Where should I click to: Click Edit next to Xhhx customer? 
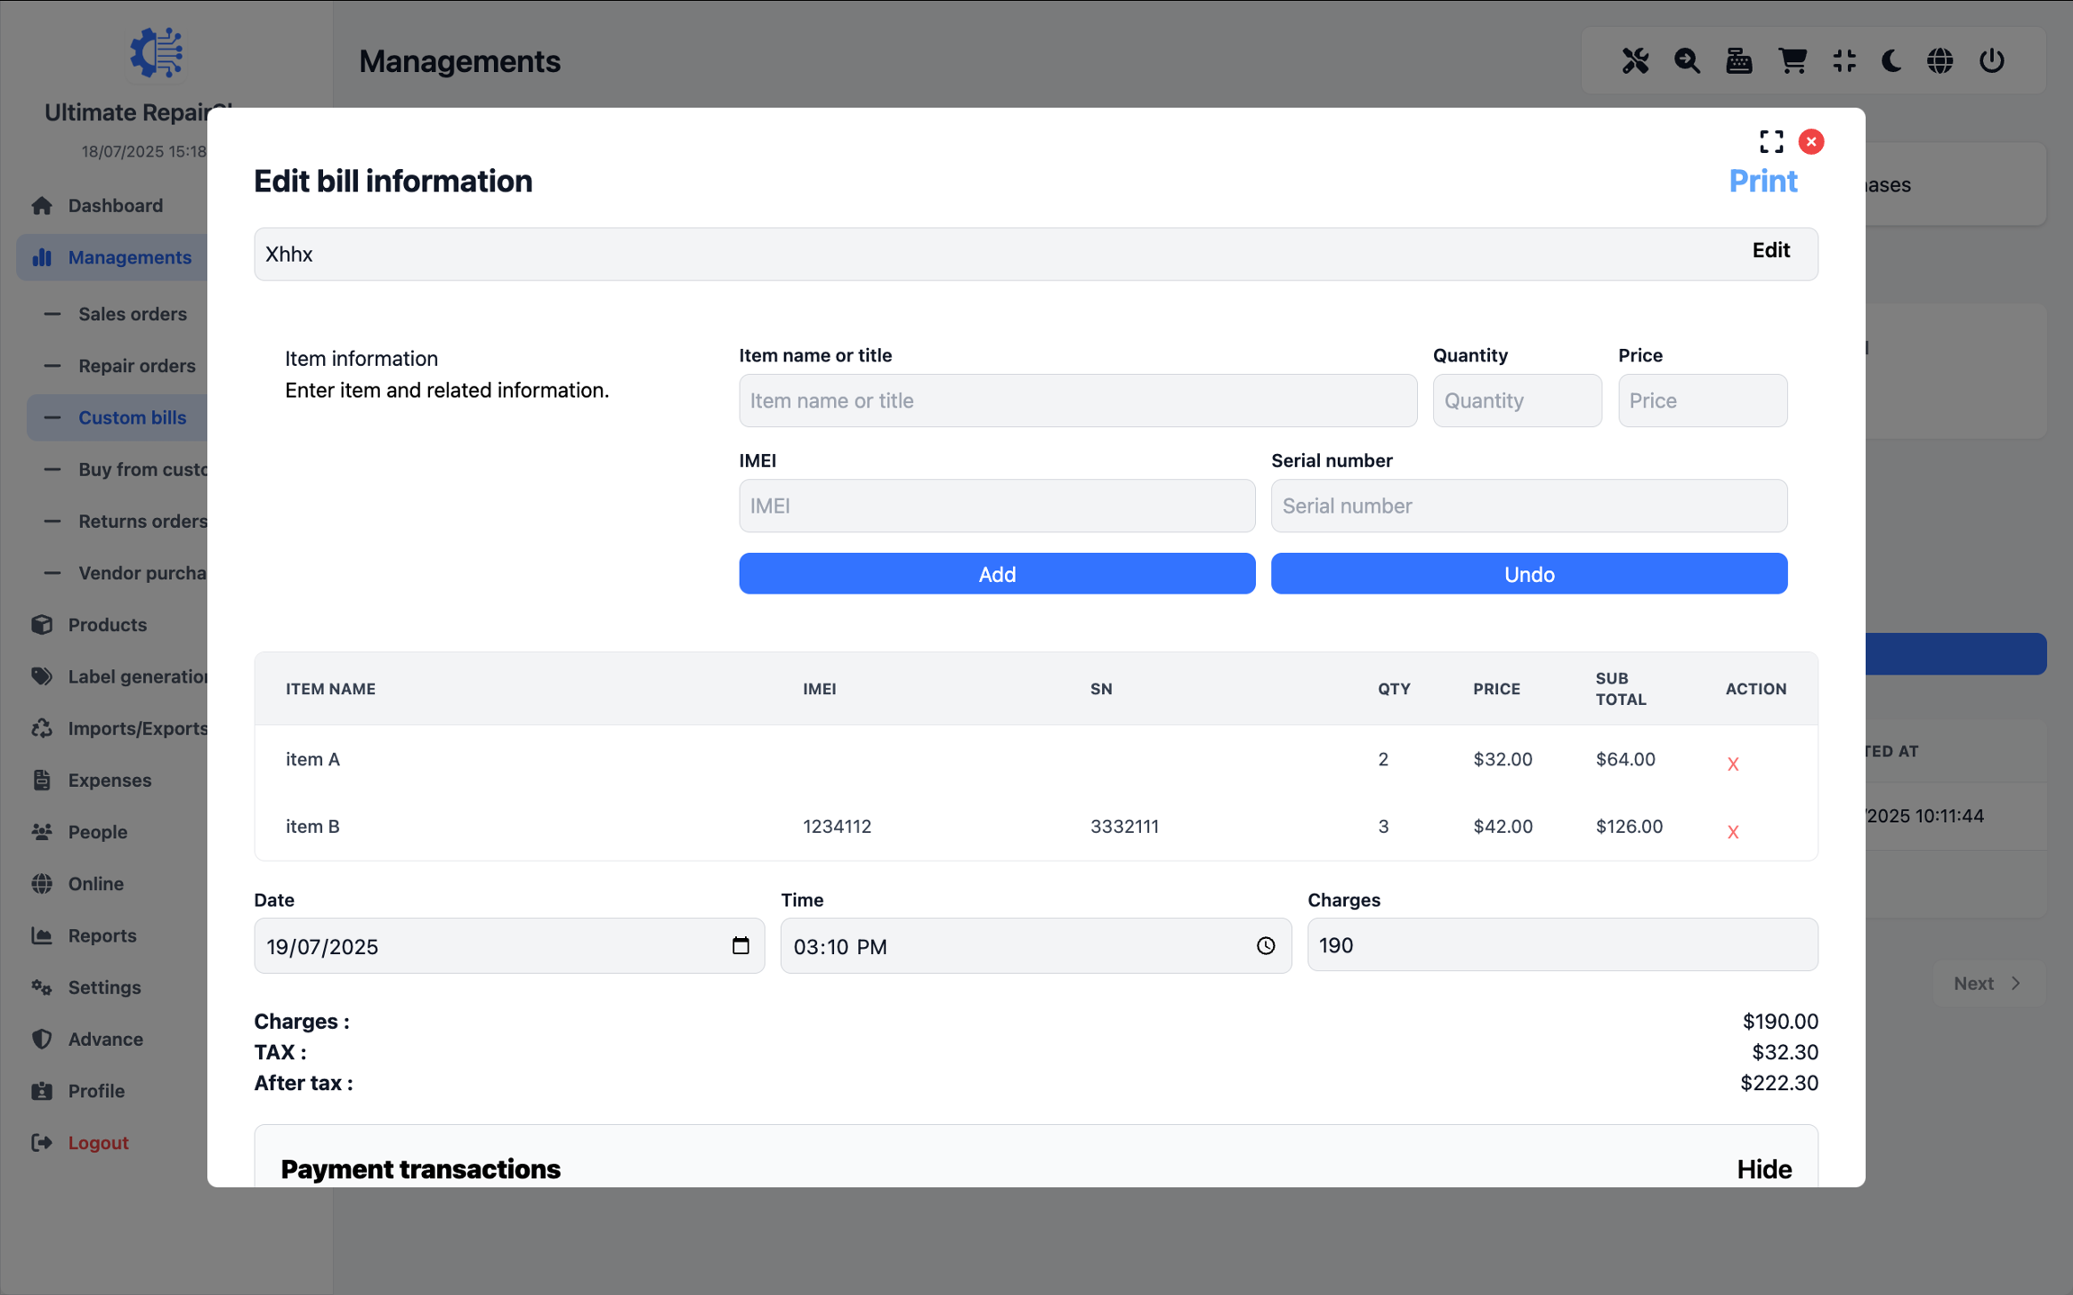coord(1770,250)
